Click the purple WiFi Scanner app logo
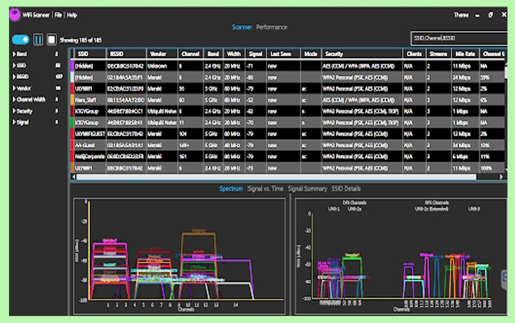The image size is (515, 323). [x=15, y=15]
